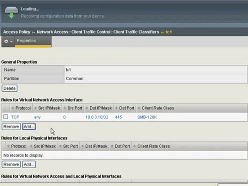Go to Client Traffic Classifiers breadcrumb
The image size is (248, 186).
pyautogui.click(x=136, y=32)
